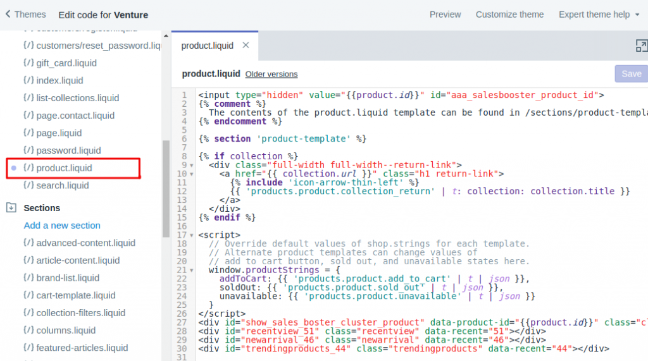Click the file icon beside cart-template.liquid
Image resolution: width=648 pixels, height=361 pixels.
[x=28, y=295]
